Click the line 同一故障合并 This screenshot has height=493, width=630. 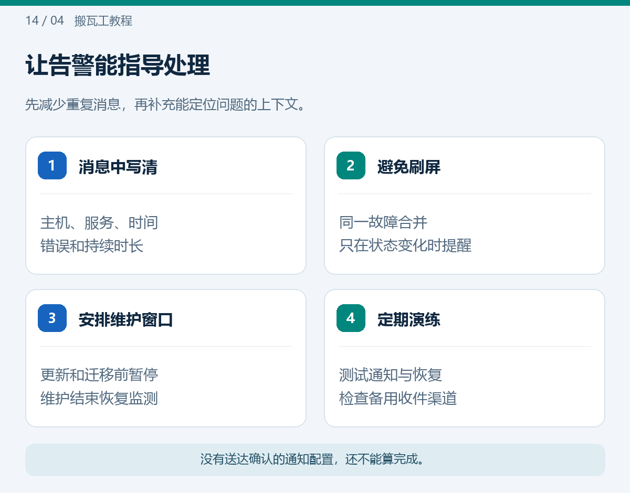tap(383, 222)
